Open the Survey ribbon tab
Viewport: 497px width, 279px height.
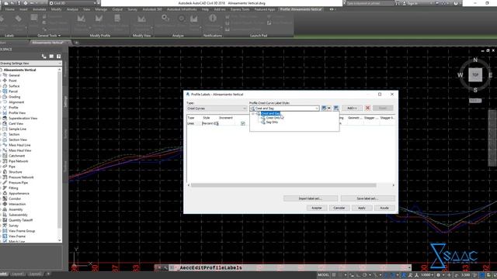[x=132, y=9]
